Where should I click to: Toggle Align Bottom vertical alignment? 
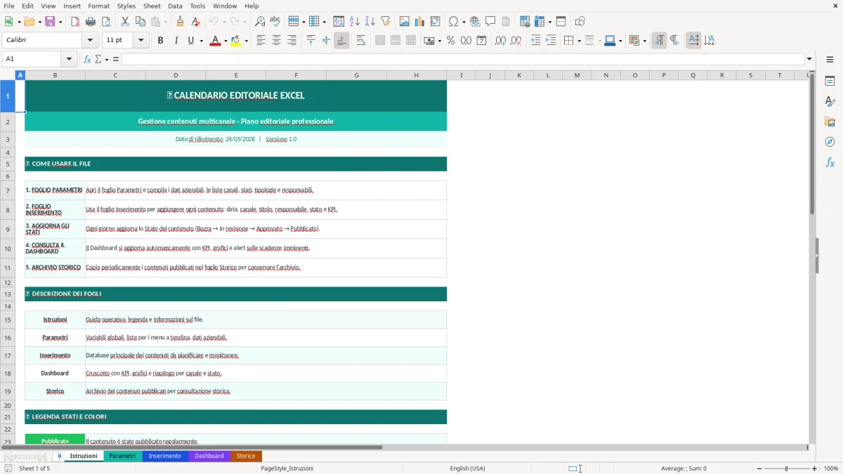pyautogui.click(x=341, y=41)
